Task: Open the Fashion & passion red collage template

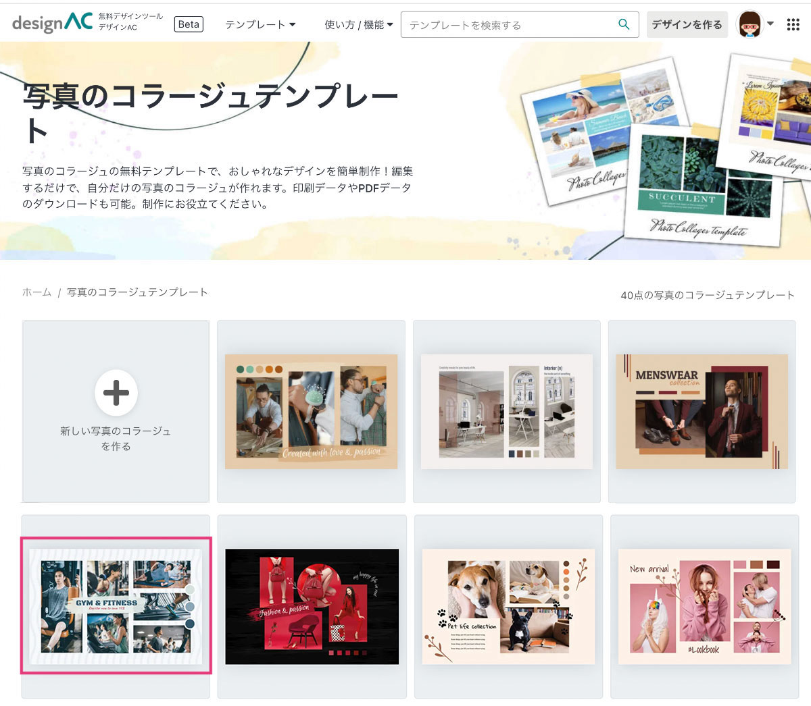Action: pos(311,606)
